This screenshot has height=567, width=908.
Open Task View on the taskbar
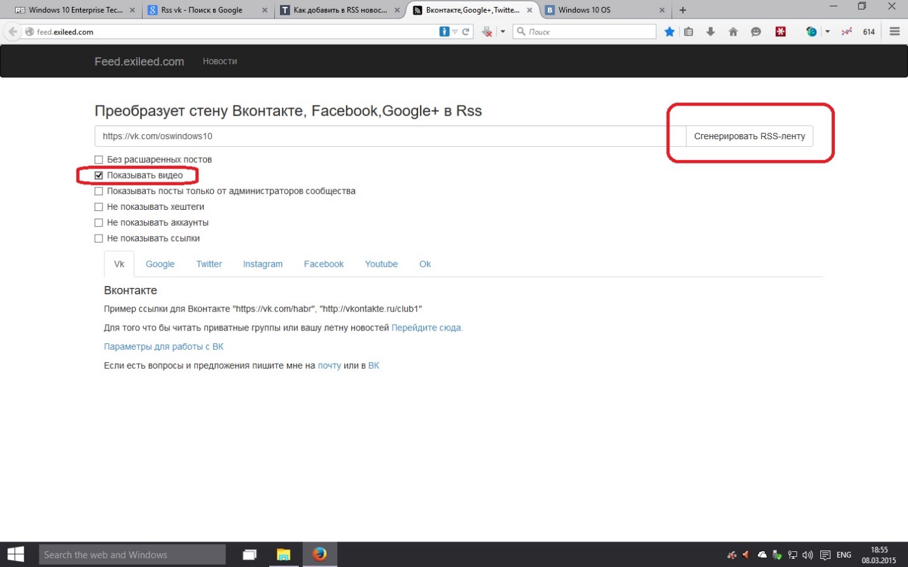pos(249,555)
